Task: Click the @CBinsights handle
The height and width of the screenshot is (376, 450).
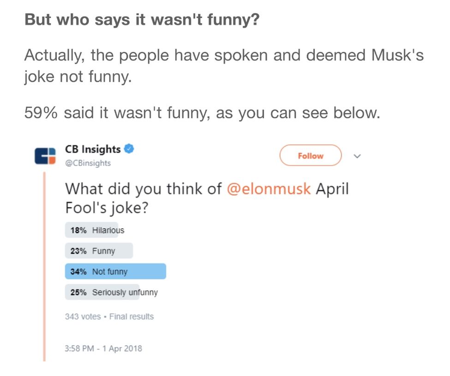Action: [88, 163]
